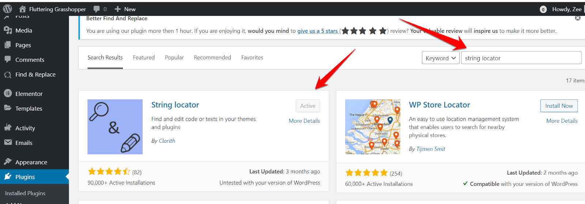Click String locator star rating
This screenshot has width=585, height=204.
[x=109, y=172]
